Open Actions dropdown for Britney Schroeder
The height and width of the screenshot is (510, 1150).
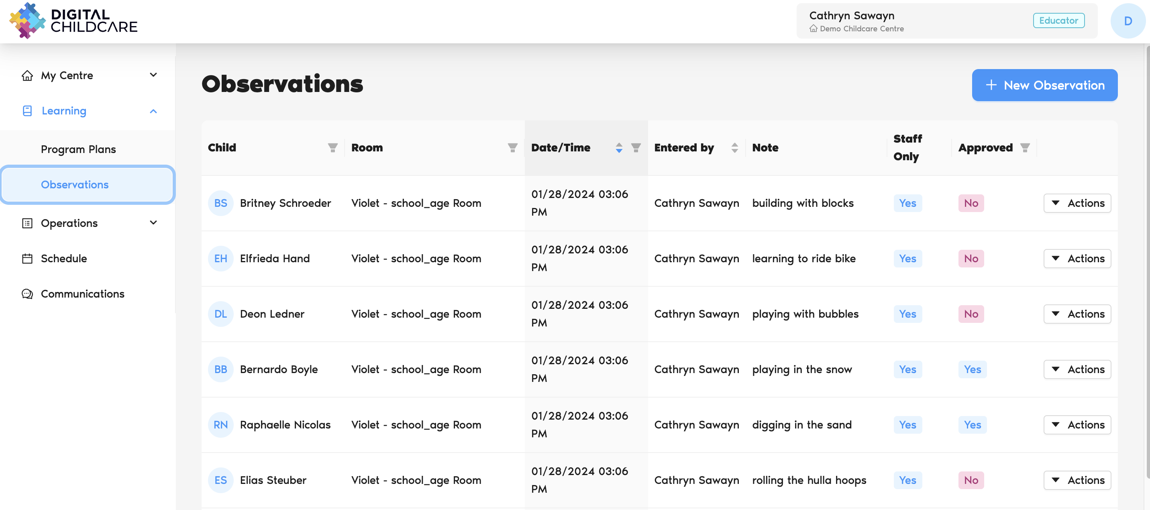pyautogui.click(x=1077, y=203)
